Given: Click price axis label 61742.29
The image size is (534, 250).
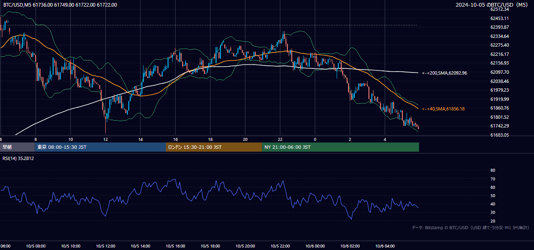Looking at the screenshot, I should [499, 126].
